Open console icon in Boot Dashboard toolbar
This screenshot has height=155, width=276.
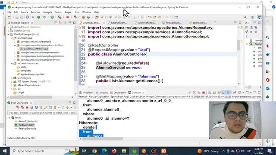[36, 107]
